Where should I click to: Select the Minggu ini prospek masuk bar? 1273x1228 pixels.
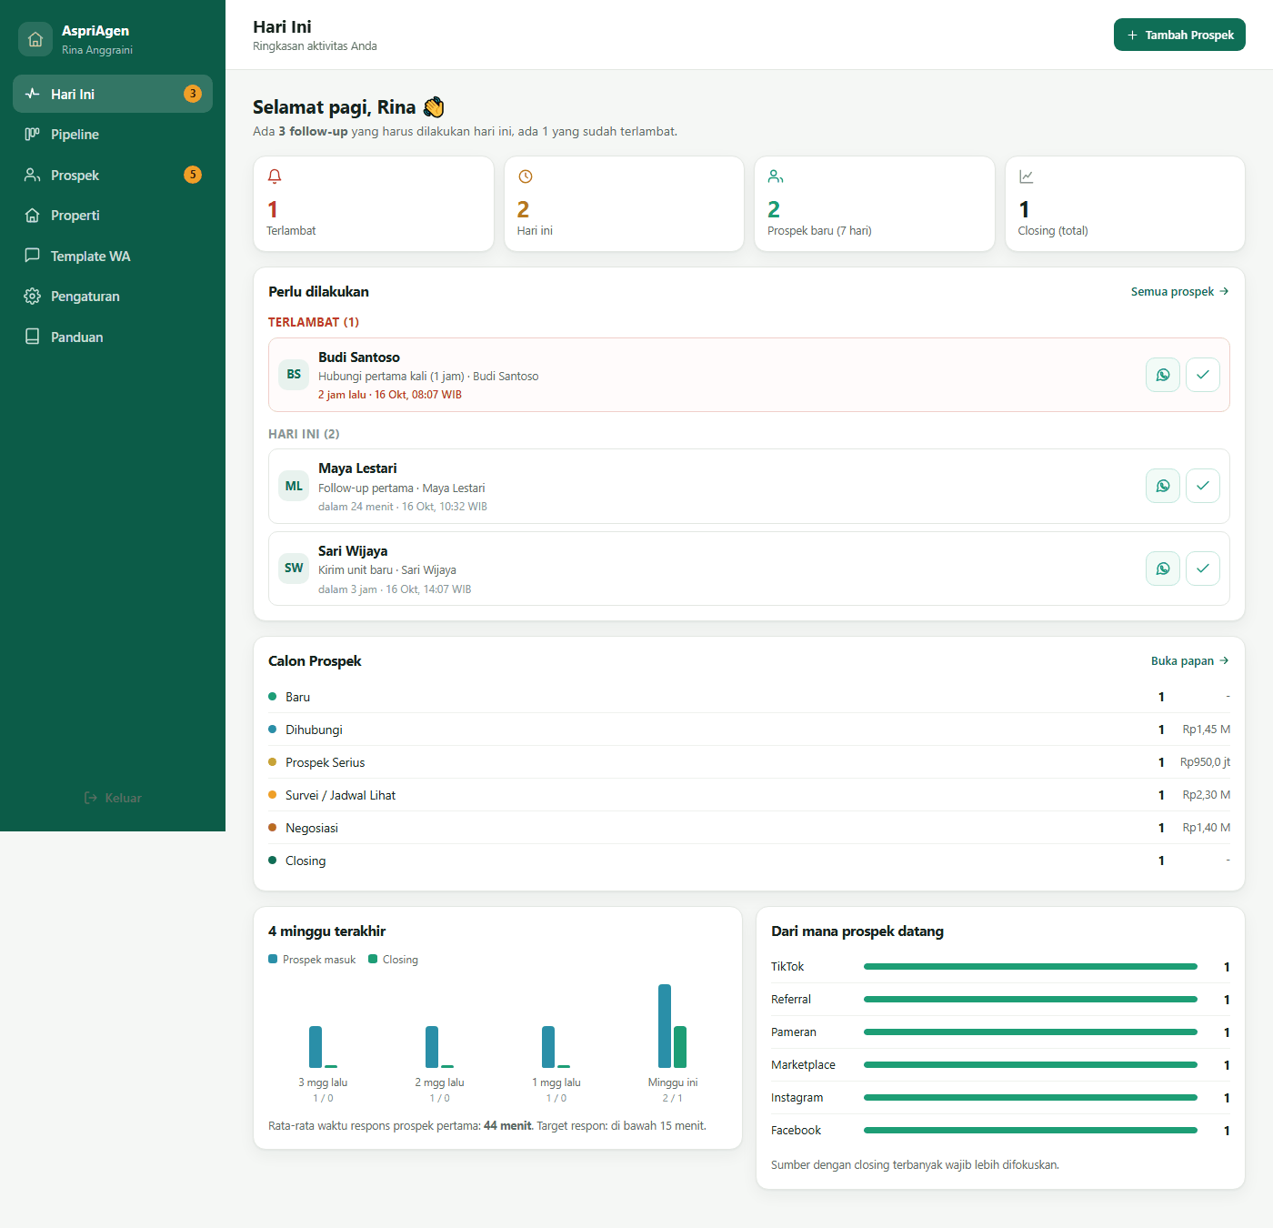[665, 1026]
